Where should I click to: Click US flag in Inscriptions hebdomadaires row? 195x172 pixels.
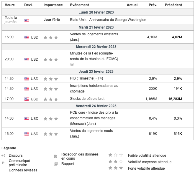tap(27, 89)
